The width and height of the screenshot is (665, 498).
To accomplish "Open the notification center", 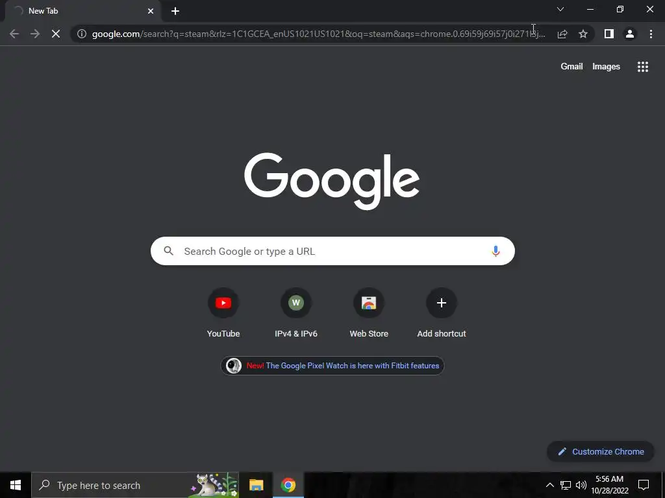I will 644,485.
